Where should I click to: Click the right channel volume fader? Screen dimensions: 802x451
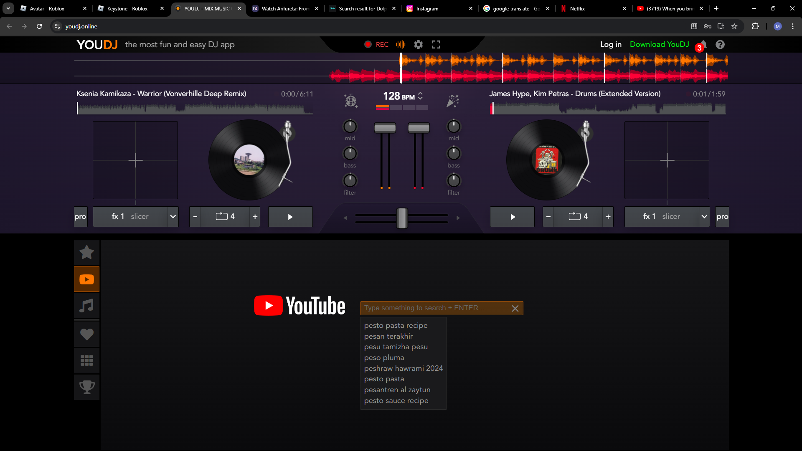tap(419, 128)
